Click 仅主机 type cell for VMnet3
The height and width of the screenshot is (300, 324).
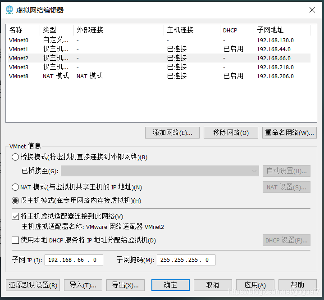click(55, 67)
